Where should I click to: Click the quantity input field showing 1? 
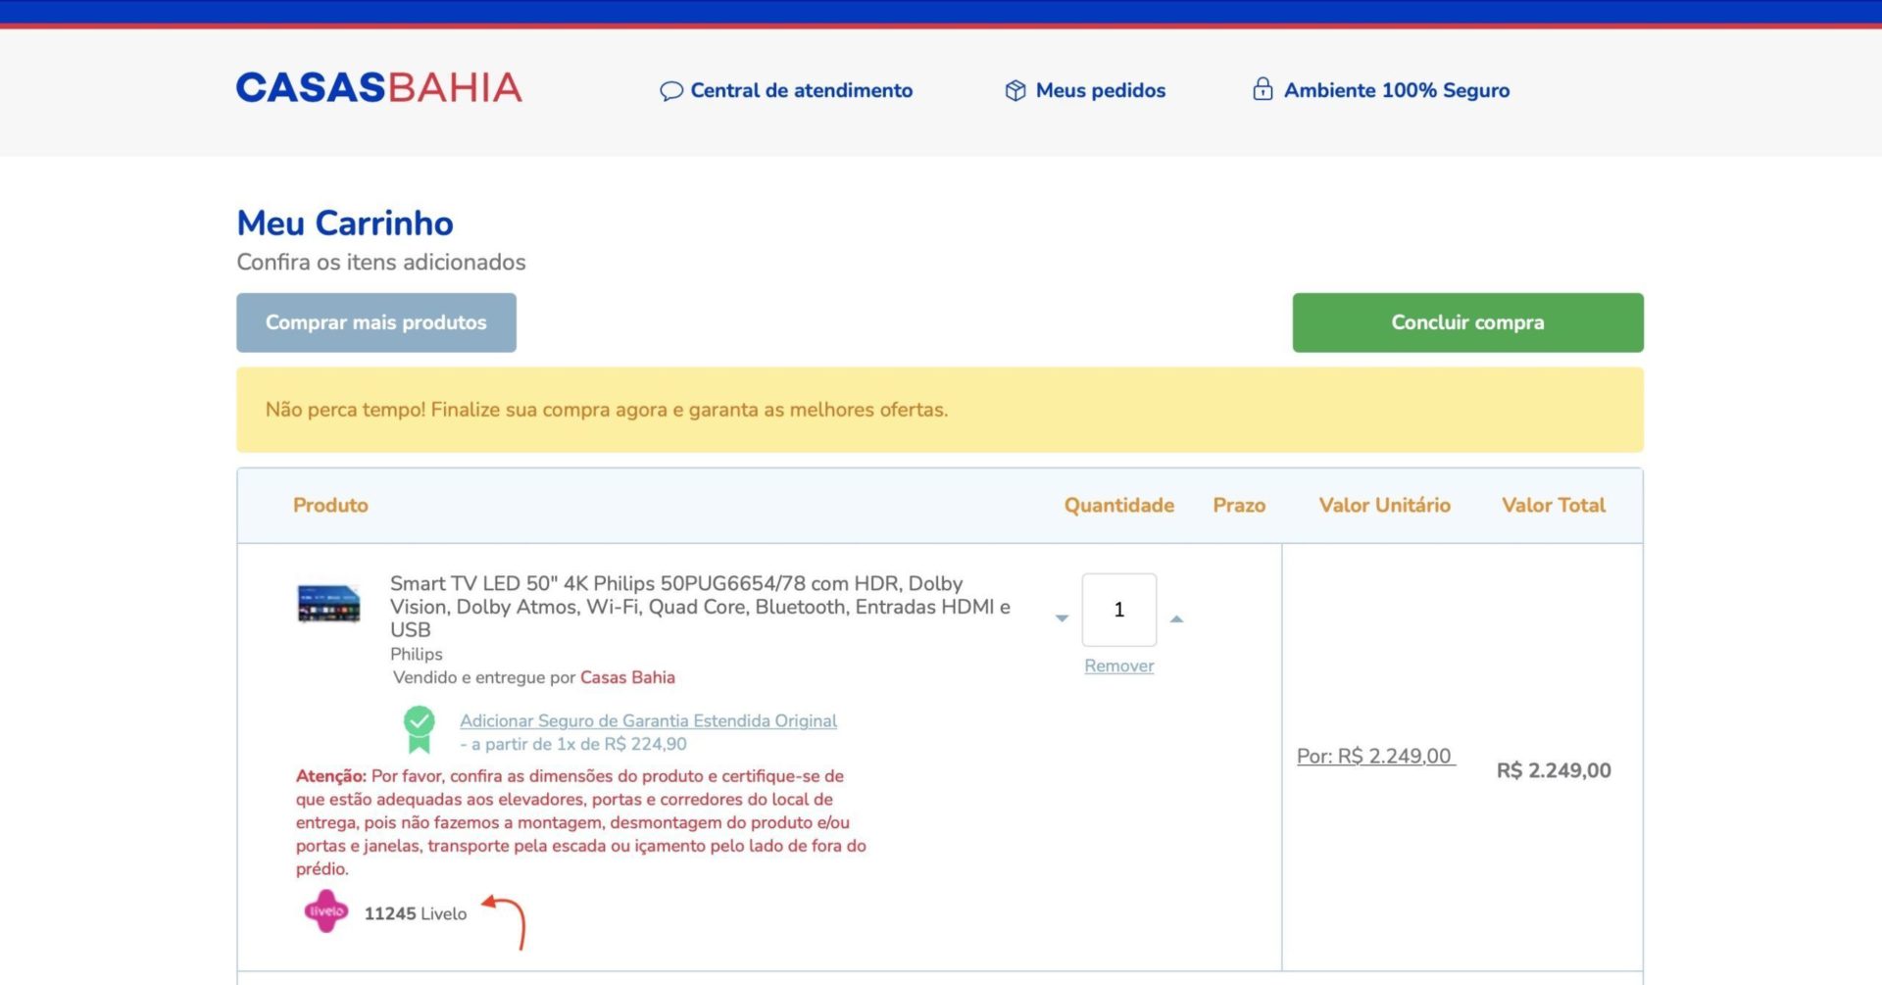pos(1119,610)
